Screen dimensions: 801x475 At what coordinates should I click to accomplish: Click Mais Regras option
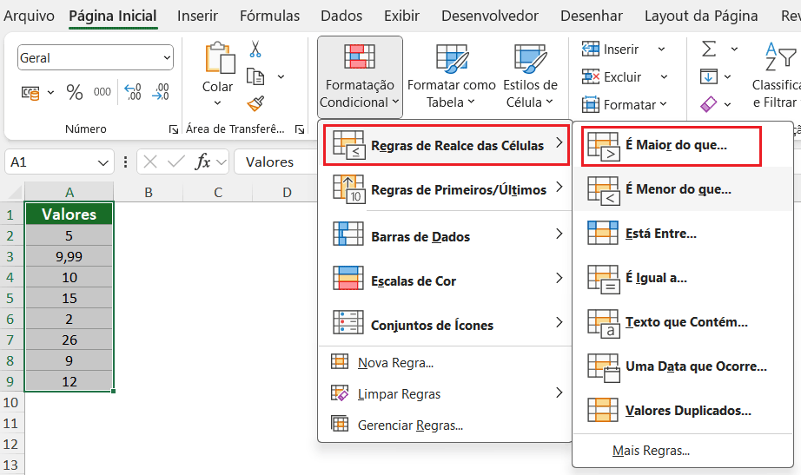click(683, 451)
